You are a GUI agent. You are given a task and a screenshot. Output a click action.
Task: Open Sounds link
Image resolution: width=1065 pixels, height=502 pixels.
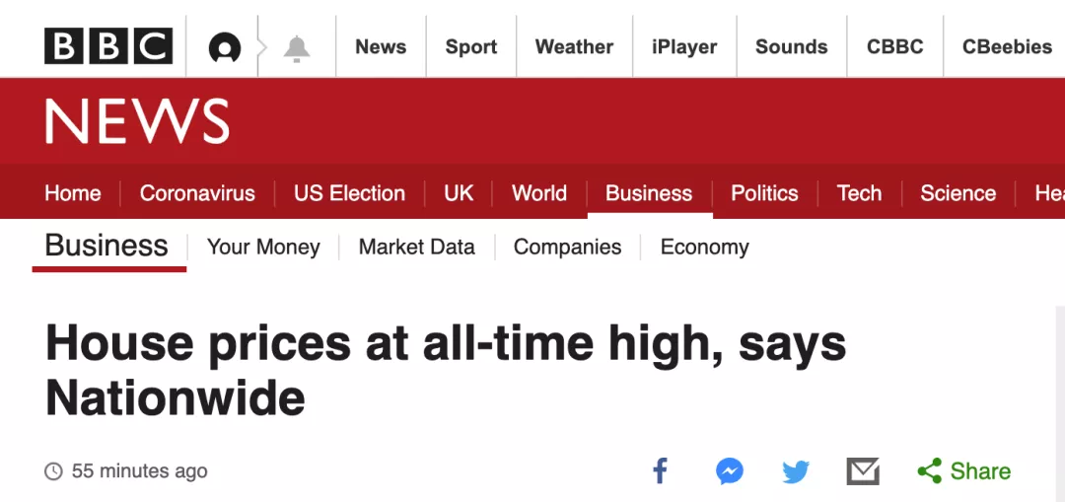(791, 47)
